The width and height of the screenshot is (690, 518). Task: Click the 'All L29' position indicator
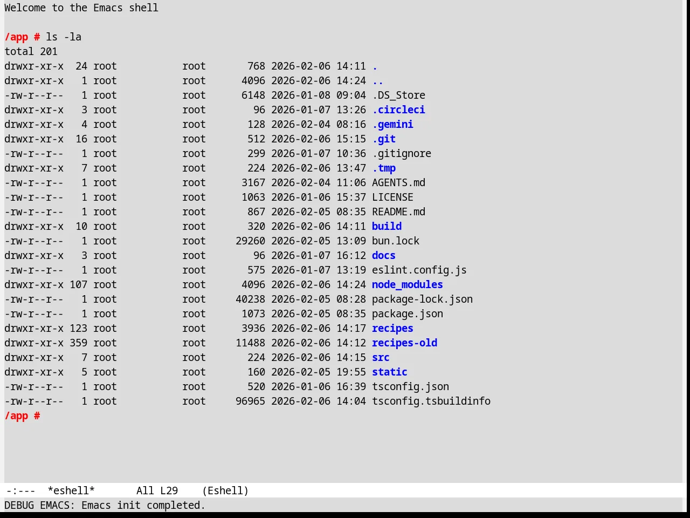(157, 490)
